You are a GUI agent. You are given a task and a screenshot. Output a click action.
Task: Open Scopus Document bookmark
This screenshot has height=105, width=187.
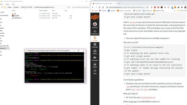[124, 10]
